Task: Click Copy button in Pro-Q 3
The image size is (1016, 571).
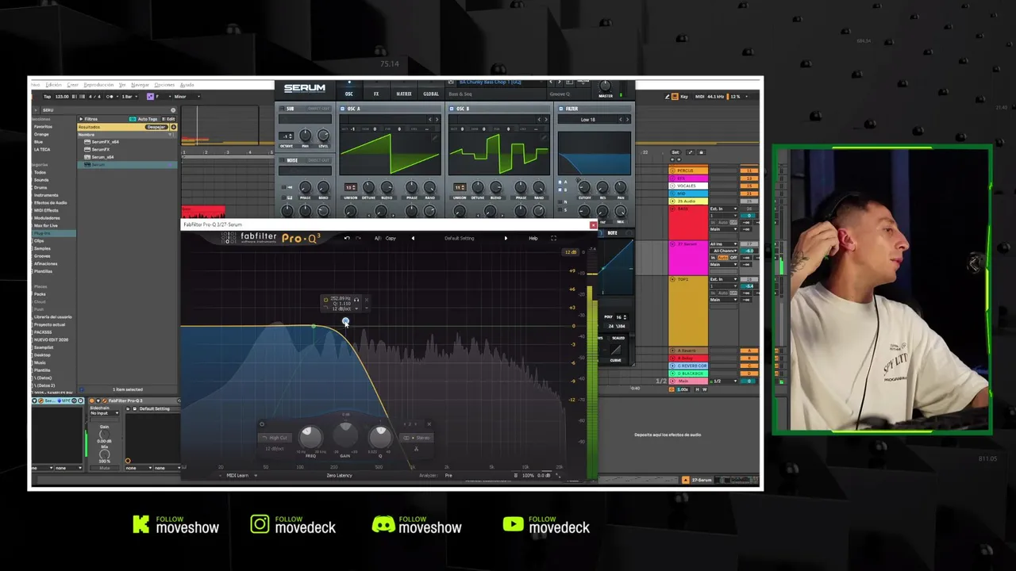Action: (391, 238)
